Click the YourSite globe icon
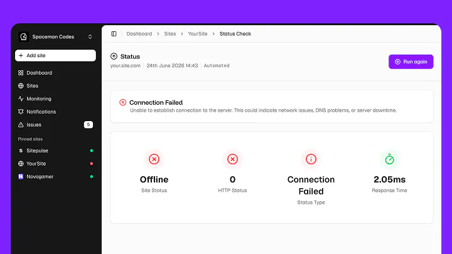This screenshot has height=254, width=452. point(21,164)
